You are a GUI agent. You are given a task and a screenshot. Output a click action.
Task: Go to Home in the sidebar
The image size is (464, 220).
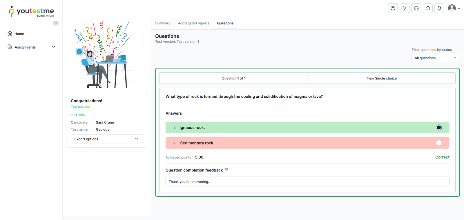[19, 34]
